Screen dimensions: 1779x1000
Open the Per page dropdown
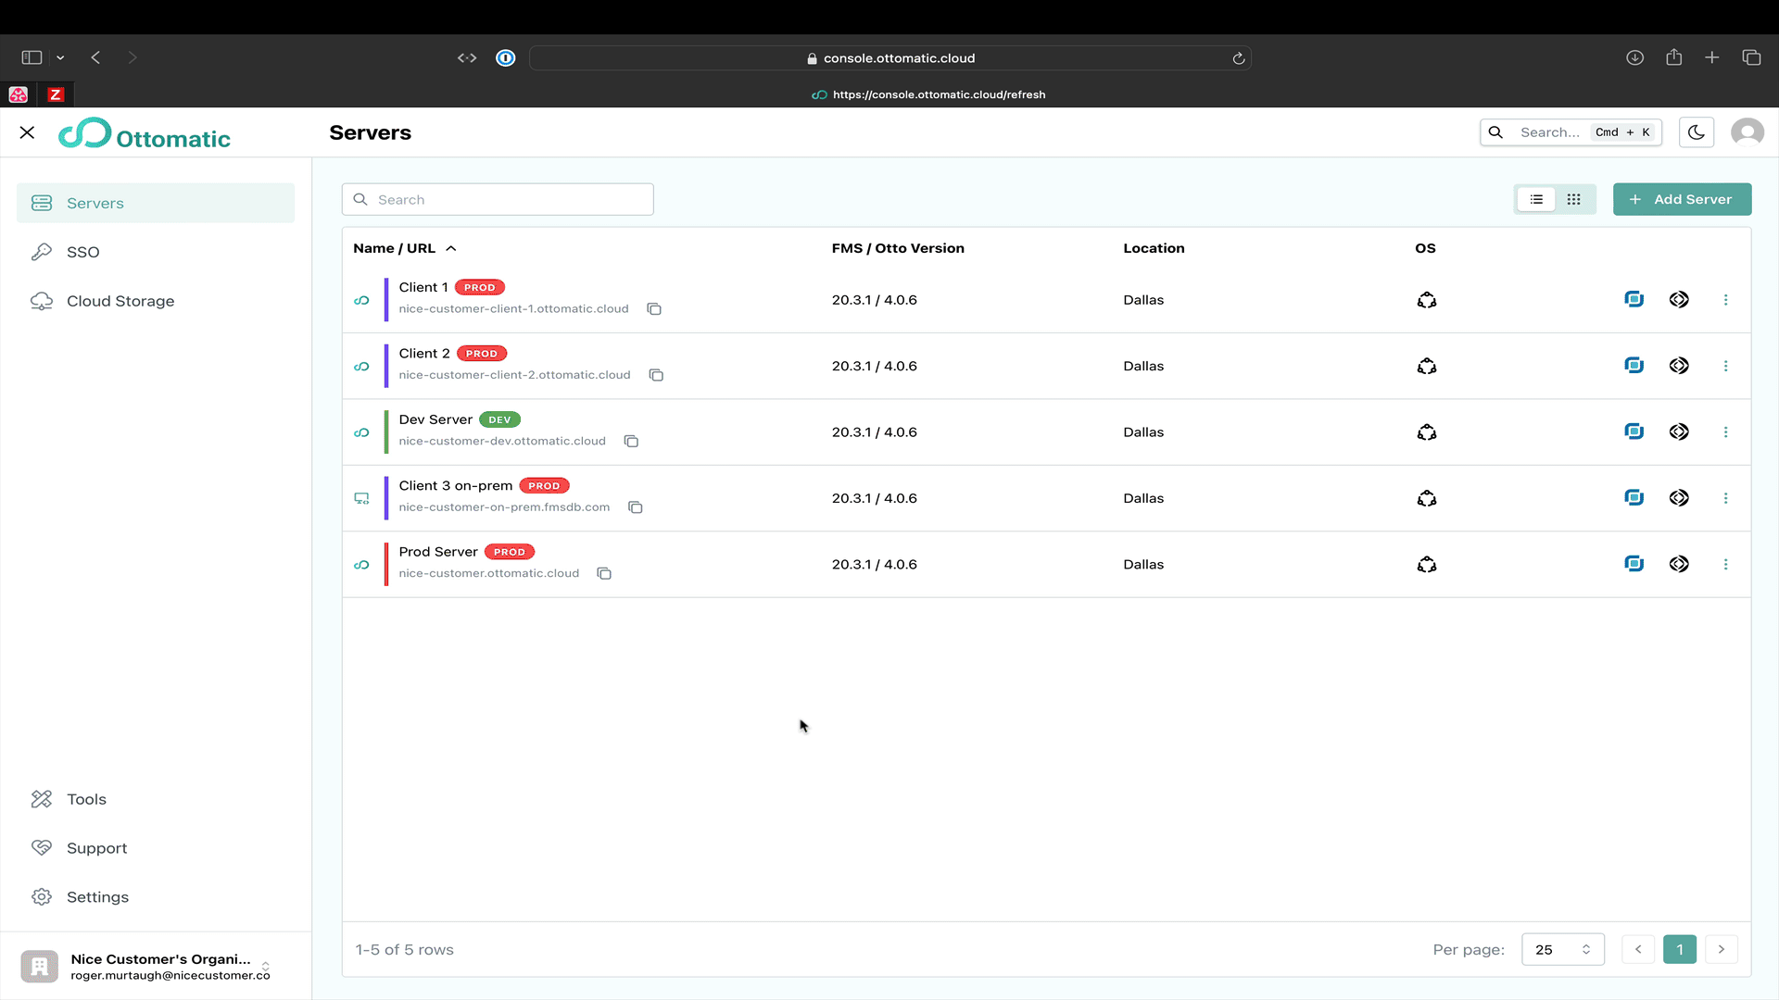point(1562,950)
